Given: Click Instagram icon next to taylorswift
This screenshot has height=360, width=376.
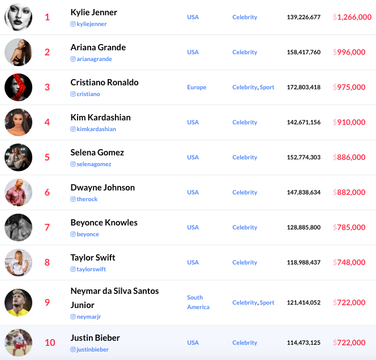Looking at the screenshot, I should [73, 270].
